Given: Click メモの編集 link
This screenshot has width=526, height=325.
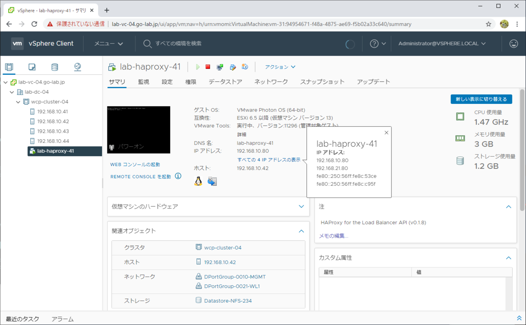Looking at the screenshot, I should point(334,236).
